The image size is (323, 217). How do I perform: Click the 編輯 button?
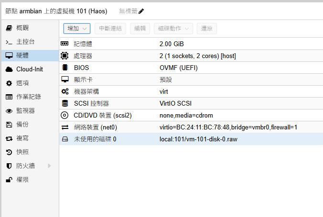click(x=140, y=29)
